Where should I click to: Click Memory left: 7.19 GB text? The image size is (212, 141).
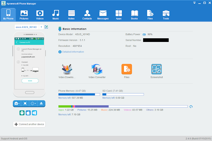pyautogui.click(x=69, y=115)
